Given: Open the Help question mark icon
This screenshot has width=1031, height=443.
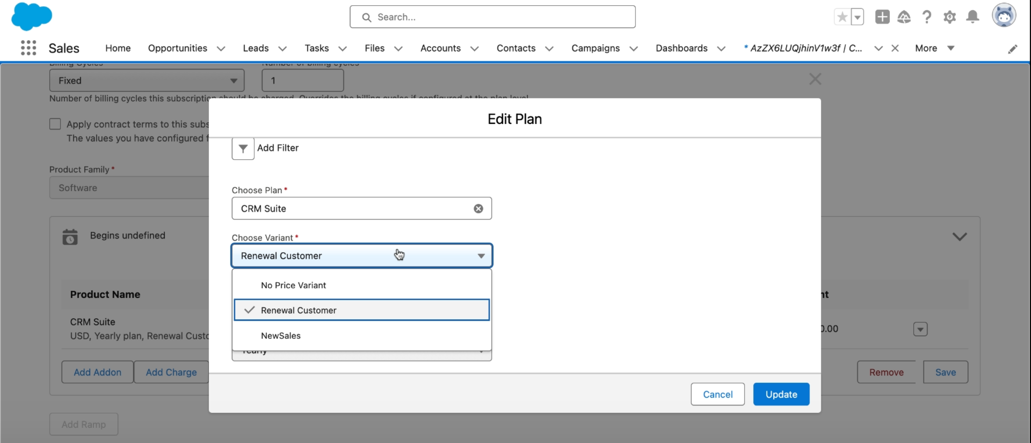Looking at the screenshot, I should pyautogui.click(x=927, y=17).
